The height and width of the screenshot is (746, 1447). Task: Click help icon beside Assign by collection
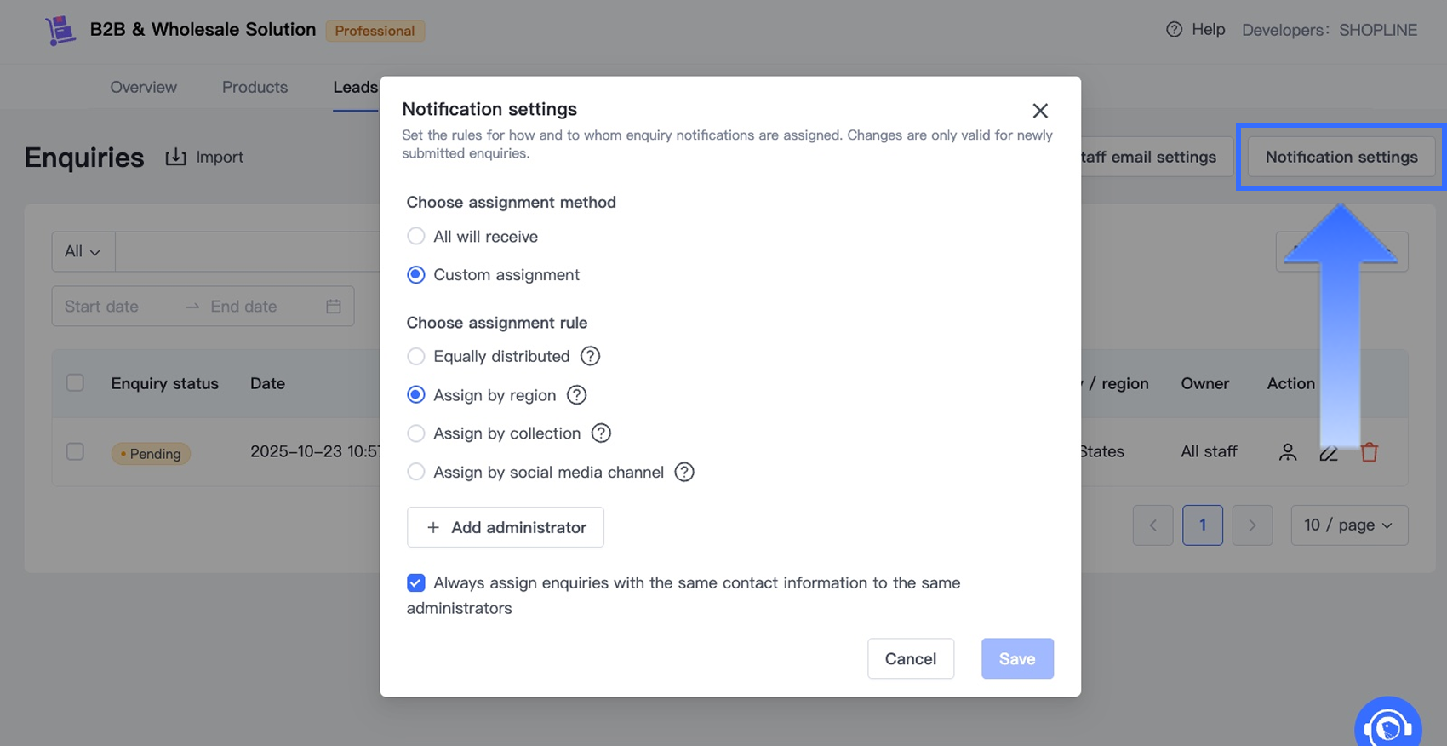601,433
